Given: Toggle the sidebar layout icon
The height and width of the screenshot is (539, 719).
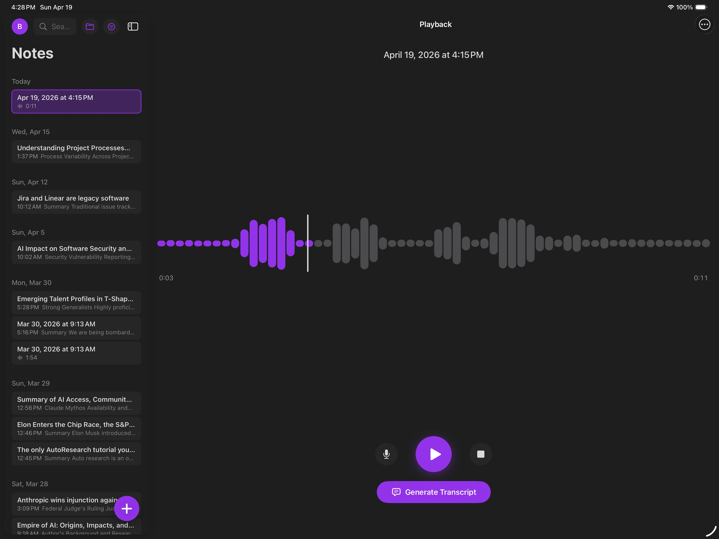Looking at the screenshot, I should [x=133, y=27].
